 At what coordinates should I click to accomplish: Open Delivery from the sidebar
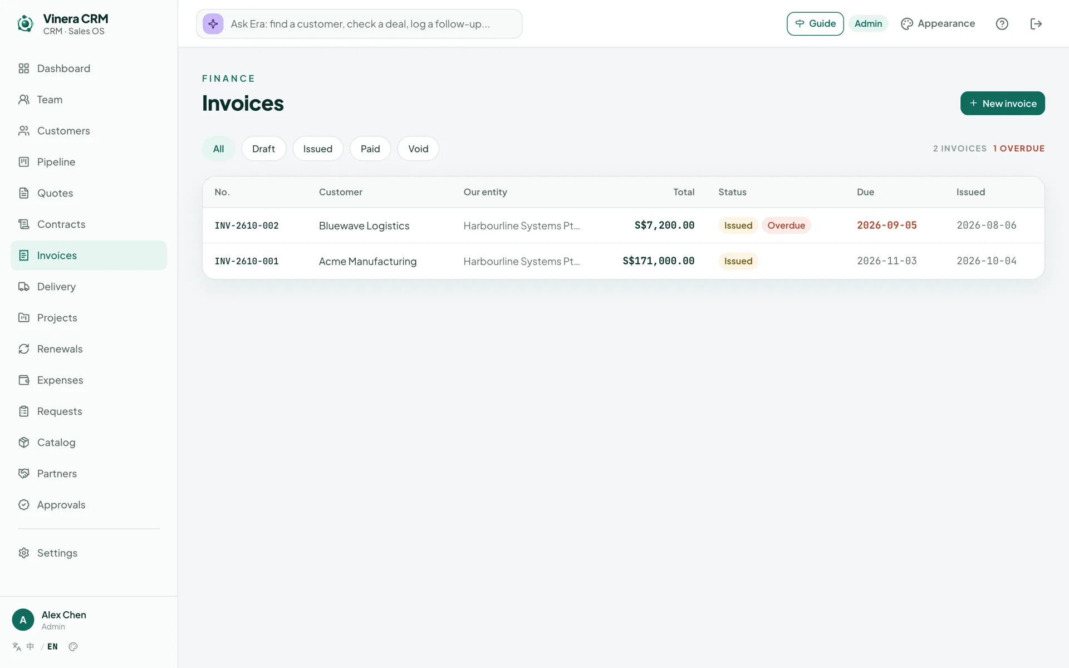pyautogui.click(x=89, y=287)
